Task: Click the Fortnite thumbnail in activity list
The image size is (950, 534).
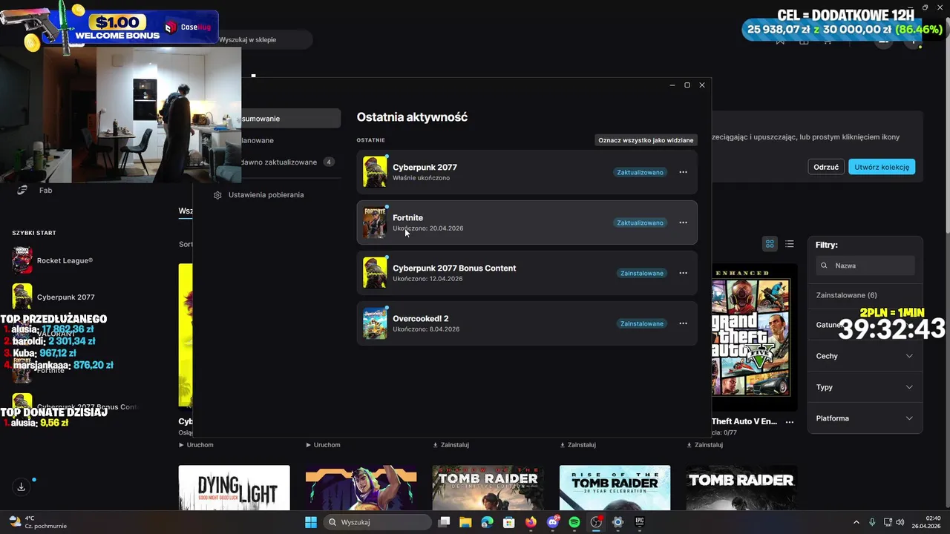Action: click(375, 222)
